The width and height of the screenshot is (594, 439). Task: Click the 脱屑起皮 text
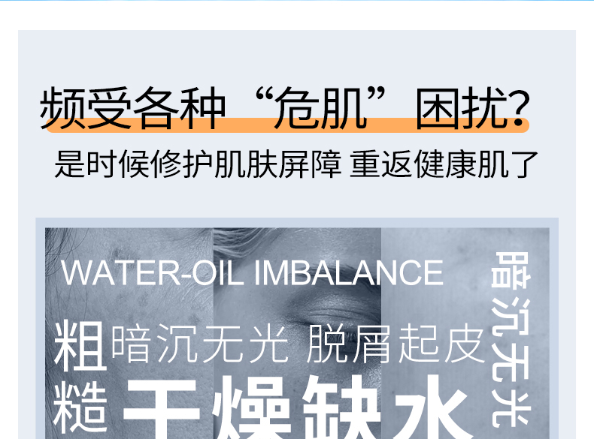click(395, 344)
